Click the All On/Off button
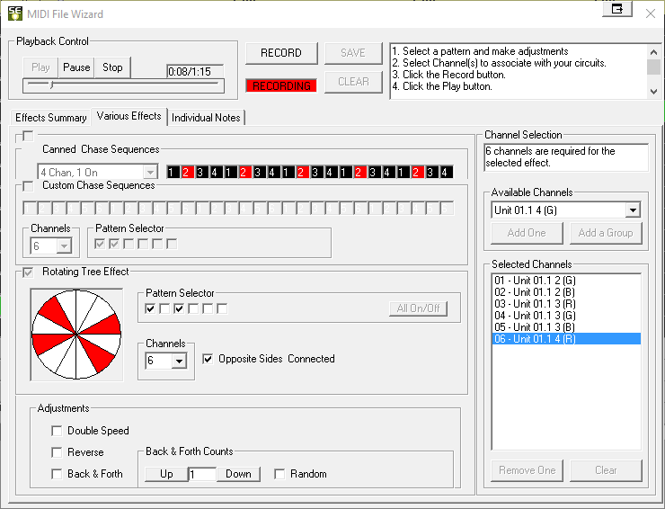Viewport: 665px width, 509px height. point(418,308)
